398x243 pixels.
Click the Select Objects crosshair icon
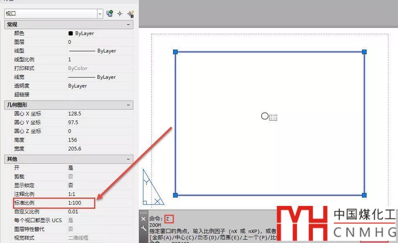(x=120, y=13)
